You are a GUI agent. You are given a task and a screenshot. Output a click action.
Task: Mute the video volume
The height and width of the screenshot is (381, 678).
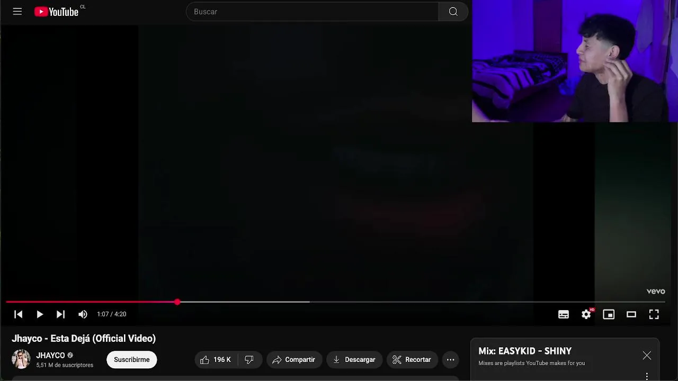(x=83, y=314)
